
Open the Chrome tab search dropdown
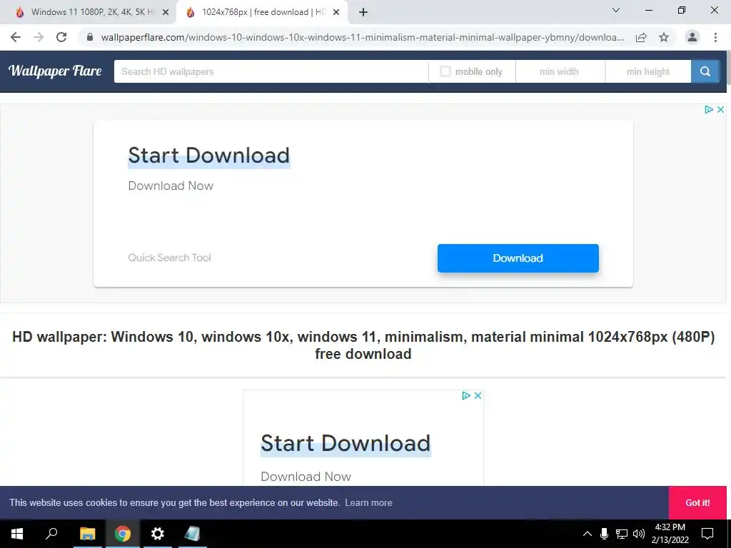pyautogui.click(x=616, y=10)
